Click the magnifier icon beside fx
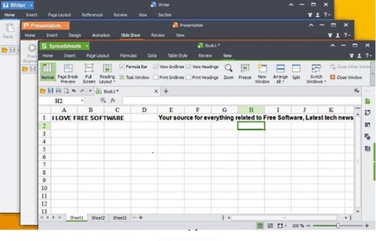 point(103,101)
